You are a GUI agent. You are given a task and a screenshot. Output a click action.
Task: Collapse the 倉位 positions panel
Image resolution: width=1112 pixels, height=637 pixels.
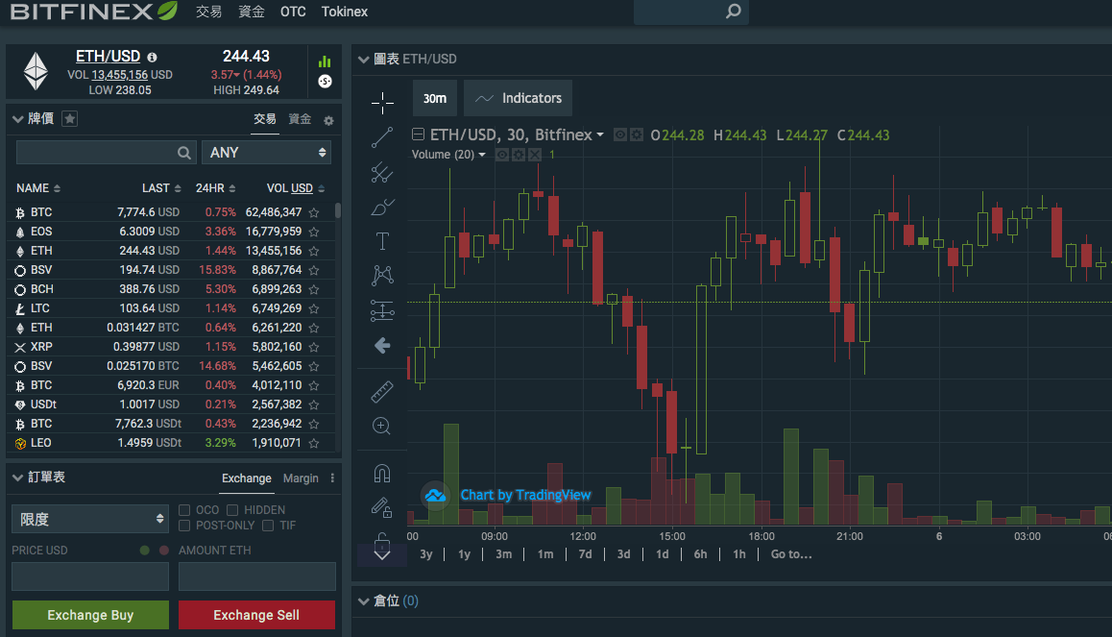(364, 601)
